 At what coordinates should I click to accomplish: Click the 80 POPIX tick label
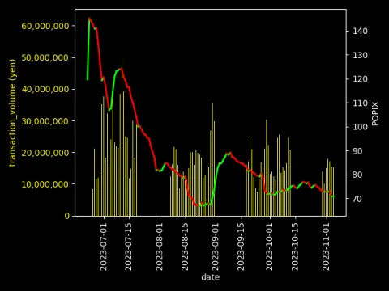pos(357,175)
